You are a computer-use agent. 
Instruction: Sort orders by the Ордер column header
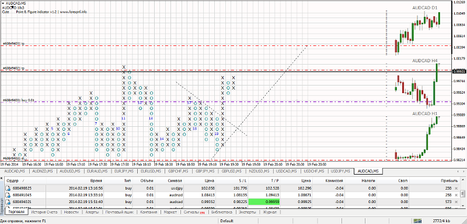click(x=25, y=180)
